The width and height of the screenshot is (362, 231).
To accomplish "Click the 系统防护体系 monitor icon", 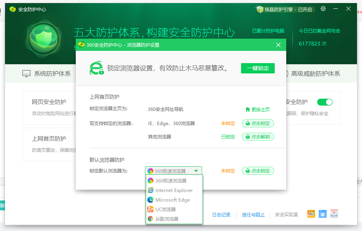I will coord(26,74).
